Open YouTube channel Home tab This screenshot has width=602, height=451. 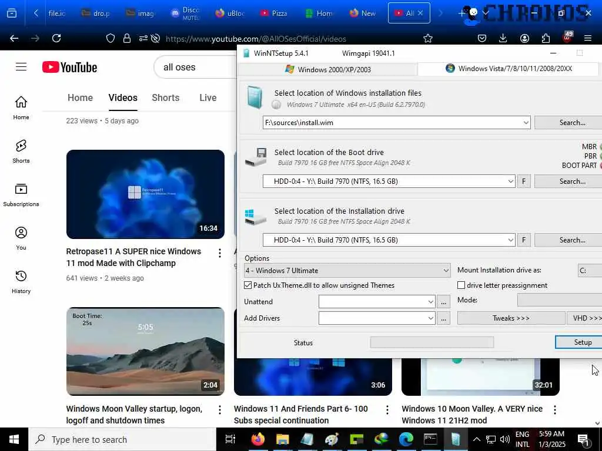click(80, 98)
